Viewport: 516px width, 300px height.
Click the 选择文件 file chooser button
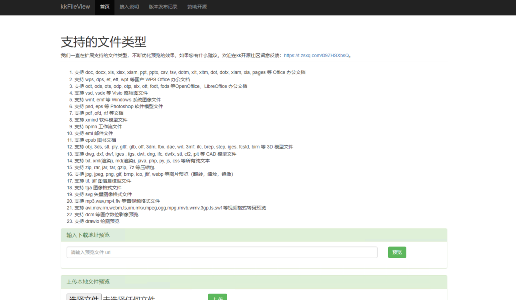click(x=84, y=297)
